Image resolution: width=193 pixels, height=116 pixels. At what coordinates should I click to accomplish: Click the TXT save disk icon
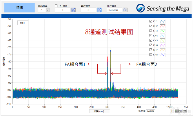tap(74, 10)
